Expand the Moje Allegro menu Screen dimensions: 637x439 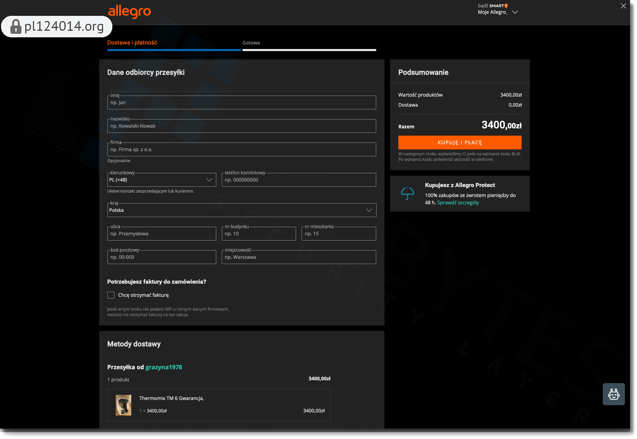point(497,12)
